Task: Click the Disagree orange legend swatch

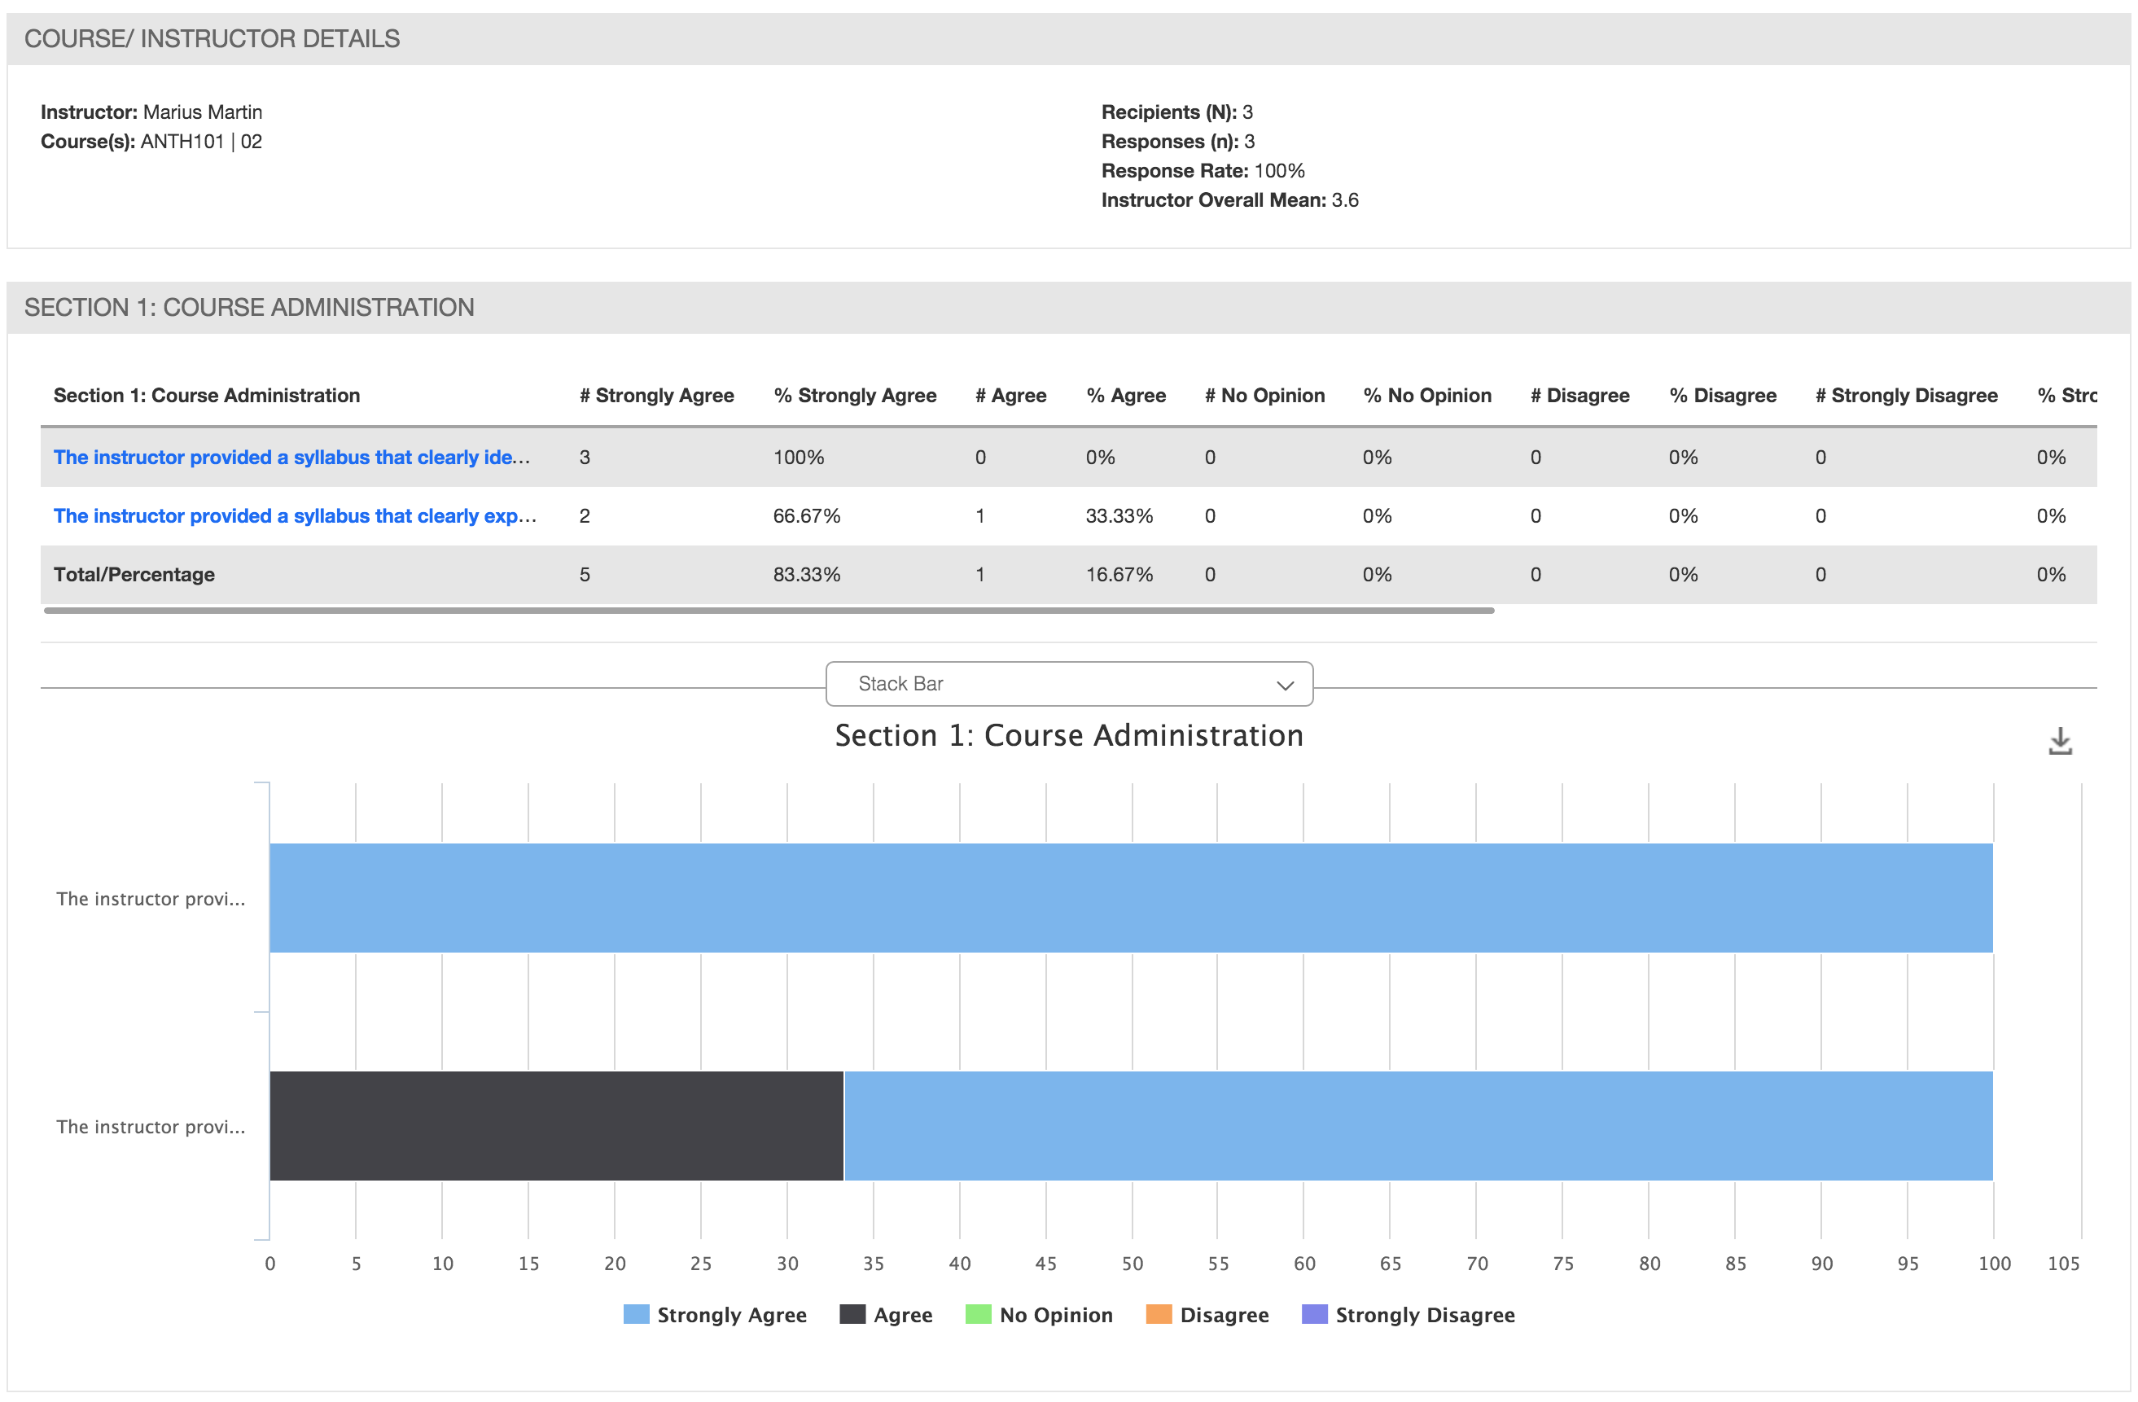Action: click(x=1159, y=1314)
